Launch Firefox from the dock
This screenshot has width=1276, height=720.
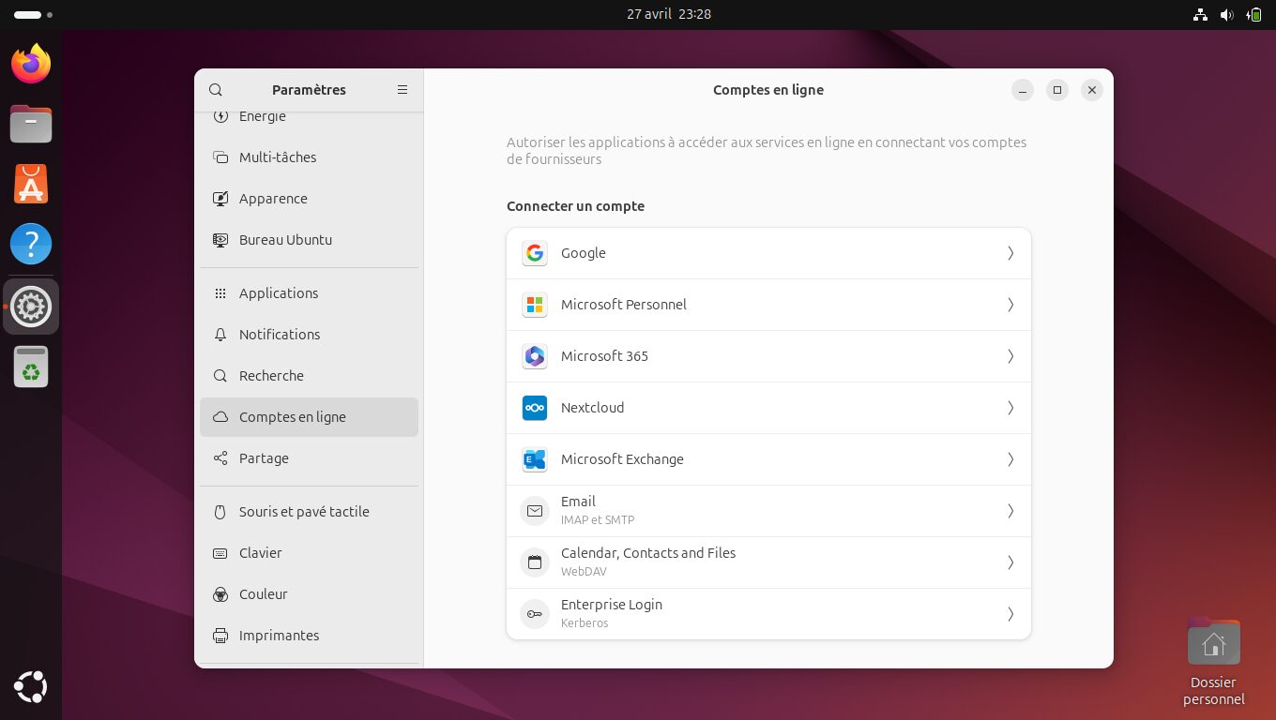(x=31, y=63)
